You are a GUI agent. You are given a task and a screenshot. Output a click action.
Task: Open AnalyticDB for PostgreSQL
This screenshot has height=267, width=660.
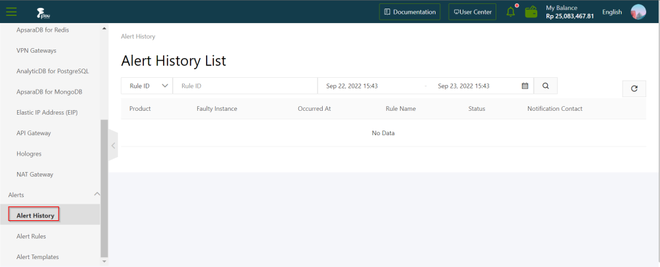point(53,71)
